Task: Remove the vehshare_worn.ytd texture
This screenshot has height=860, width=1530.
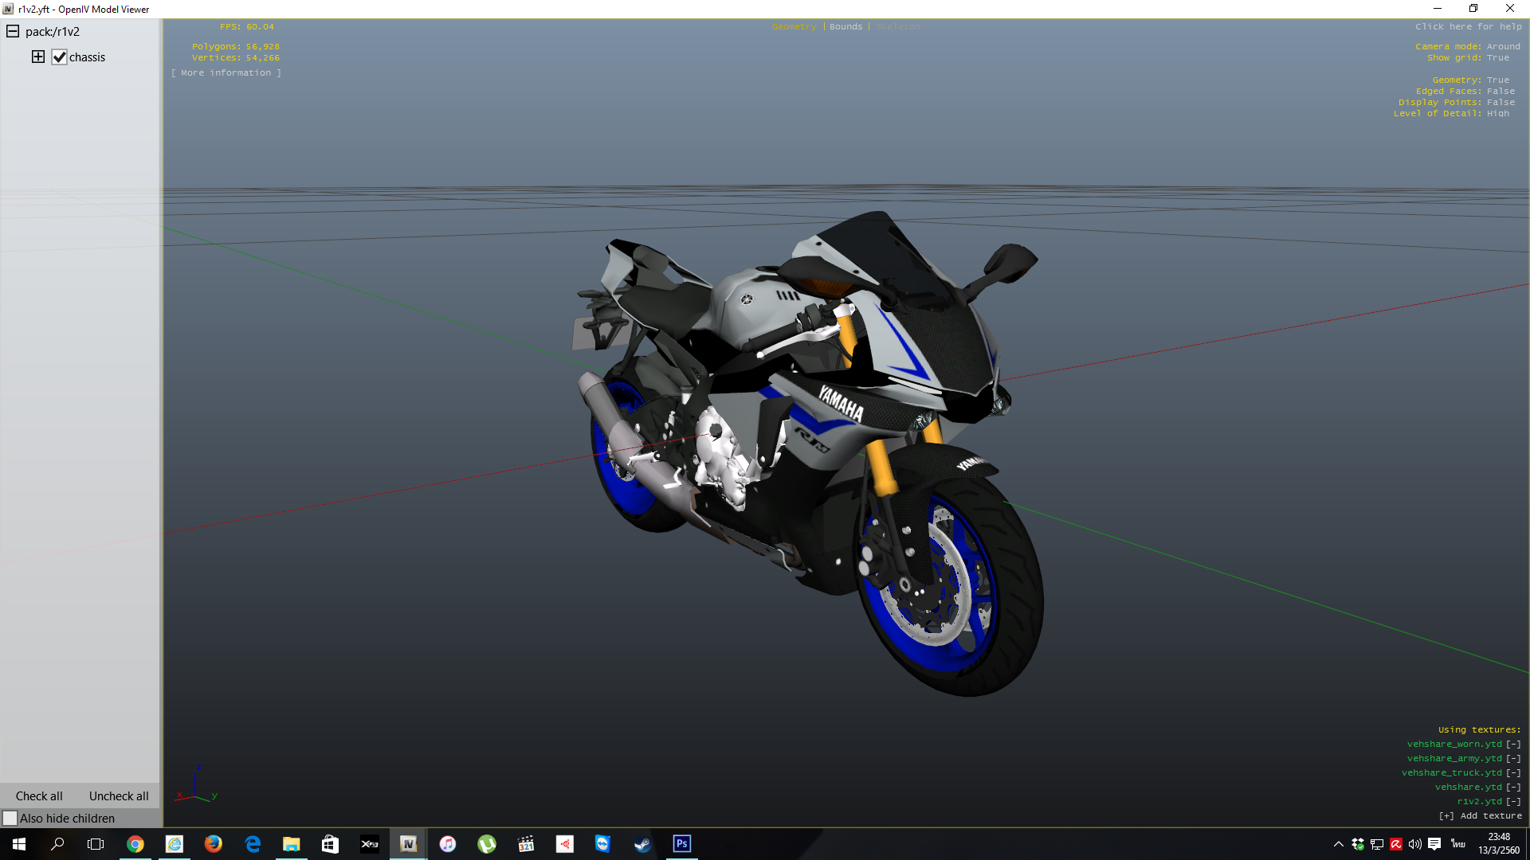Action: (x=1513, y=745)
